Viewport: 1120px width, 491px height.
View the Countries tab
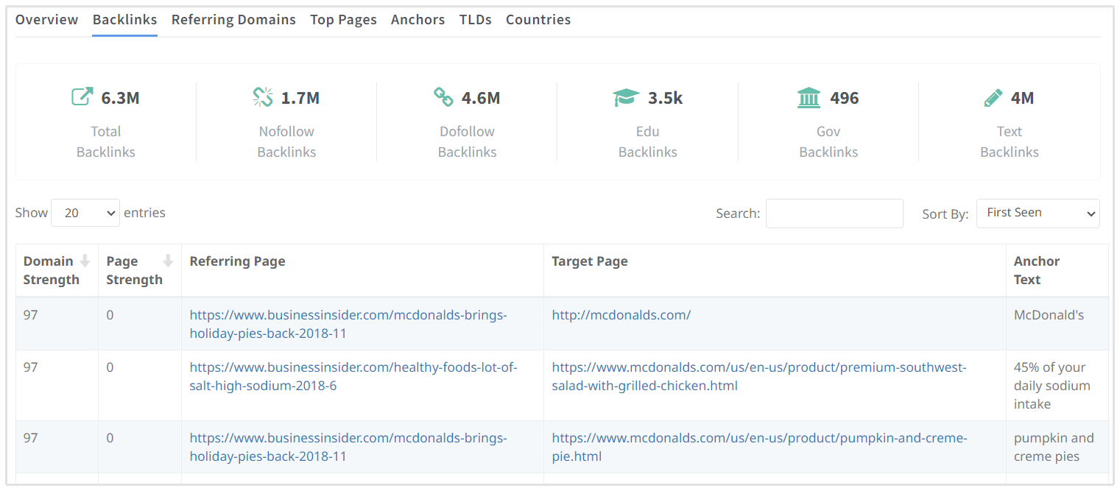coord(538,20)
